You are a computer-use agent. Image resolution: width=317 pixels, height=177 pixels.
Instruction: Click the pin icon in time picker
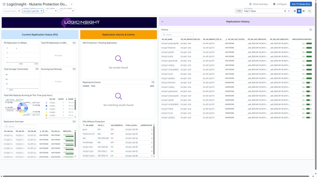click(x=285, y=11)
